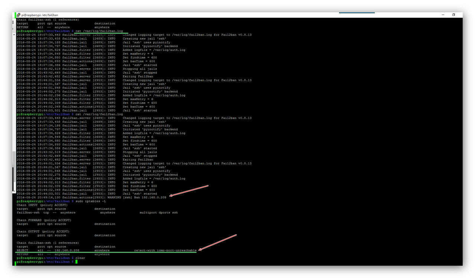
Task: Click the 'multiport dports ssh' text
Action: coord(158,213)
